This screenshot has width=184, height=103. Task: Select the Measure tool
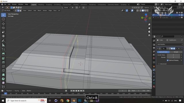(3, 45)
